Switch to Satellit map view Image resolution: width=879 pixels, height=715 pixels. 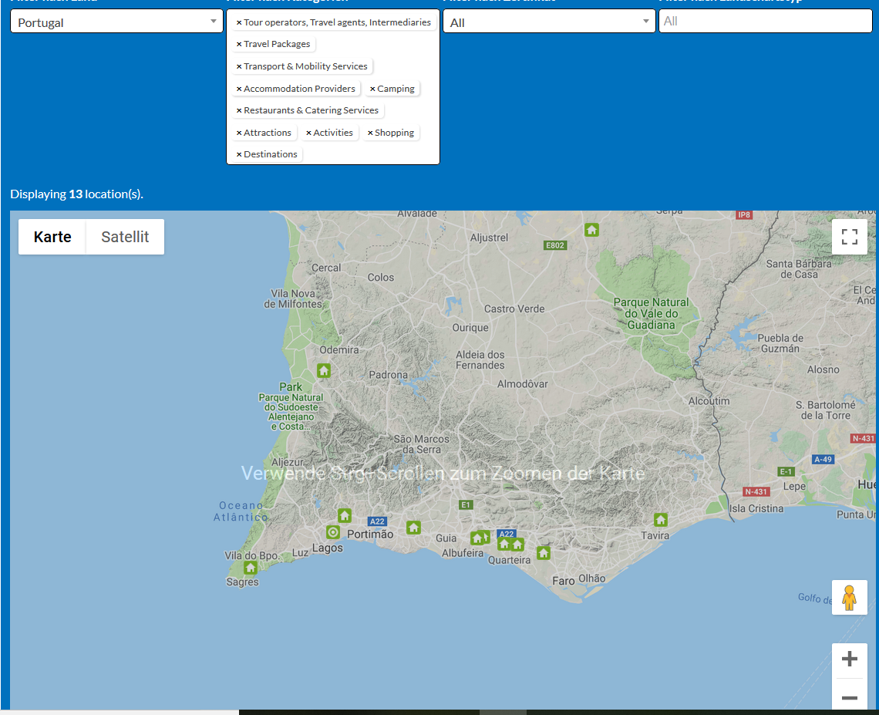point(125,237)
